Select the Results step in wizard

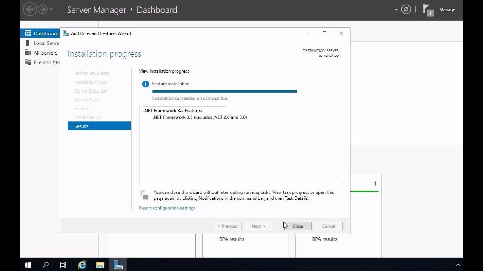99,126
